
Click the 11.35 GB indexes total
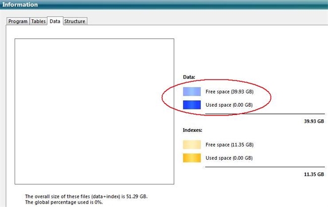pyautogui.click(x=310, y=174)
